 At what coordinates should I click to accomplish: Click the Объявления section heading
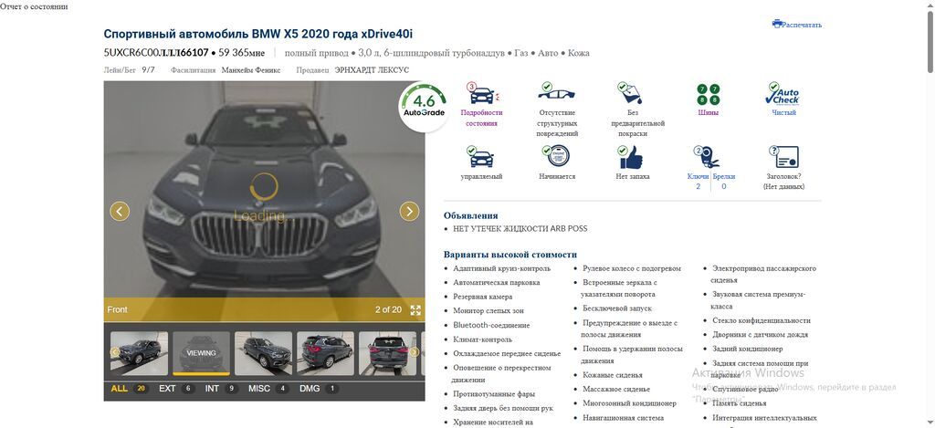470,215
